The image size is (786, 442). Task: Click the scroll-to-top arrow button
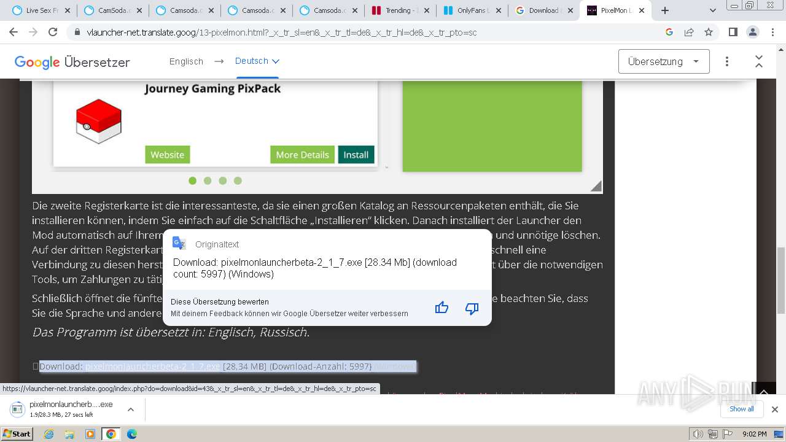coord(765,391)
